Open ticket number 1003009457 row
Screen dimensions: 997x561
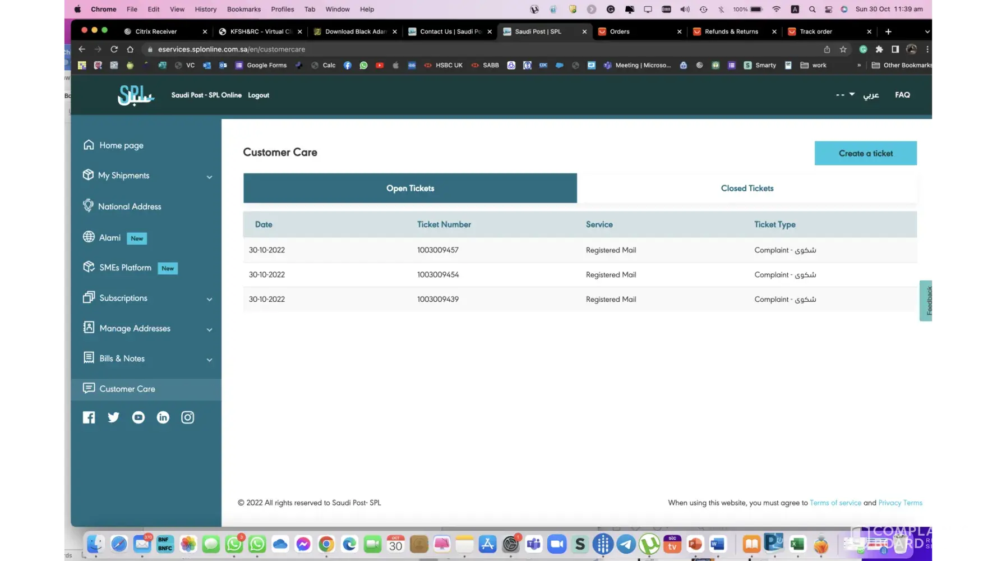click(437, 250)
